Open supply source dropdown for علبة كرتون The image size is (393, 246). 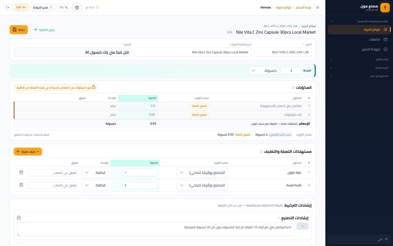coord(203,172)
